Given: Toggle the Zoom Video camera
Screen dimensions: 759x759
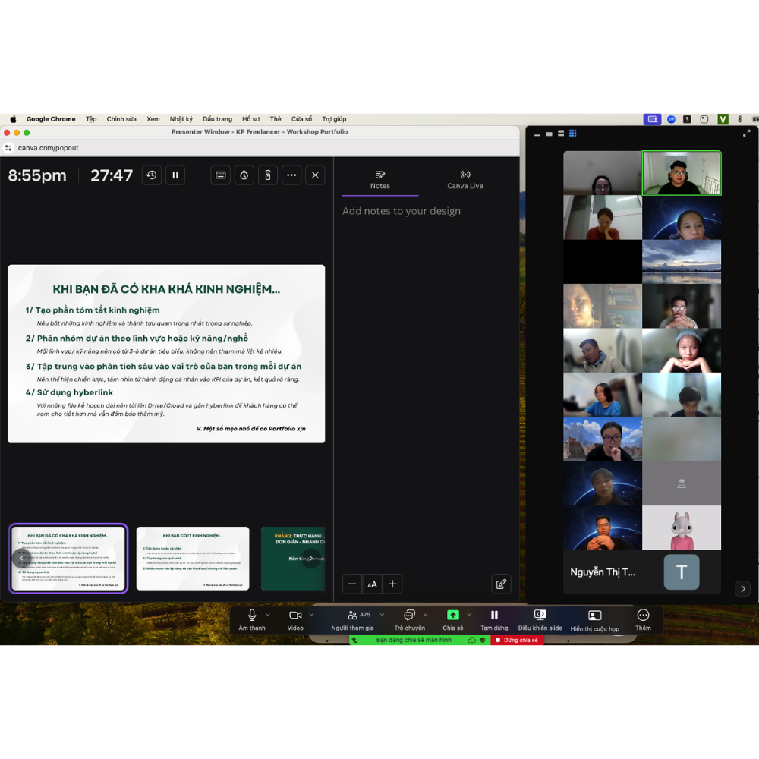Looking at the screenshot, I should [295, 619].
